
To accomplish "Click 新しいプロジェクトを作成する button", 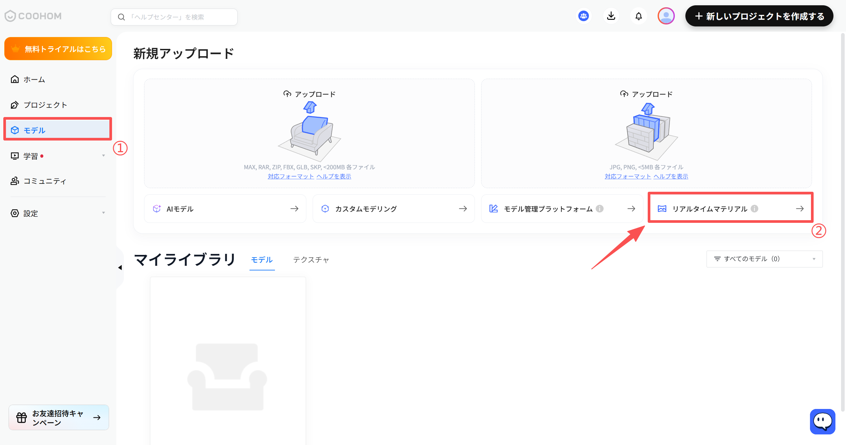I will pyautogui.click(x=759, y=16).
